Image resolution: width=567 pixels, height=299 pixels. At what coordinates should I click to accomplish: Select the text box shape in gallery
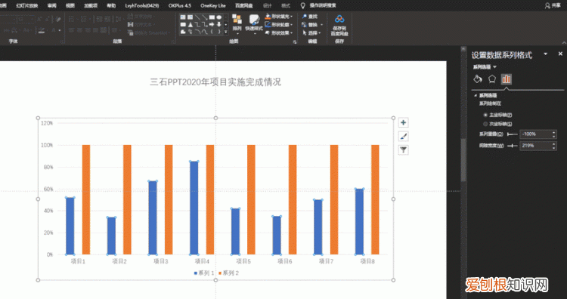click(x=183, y=17)
